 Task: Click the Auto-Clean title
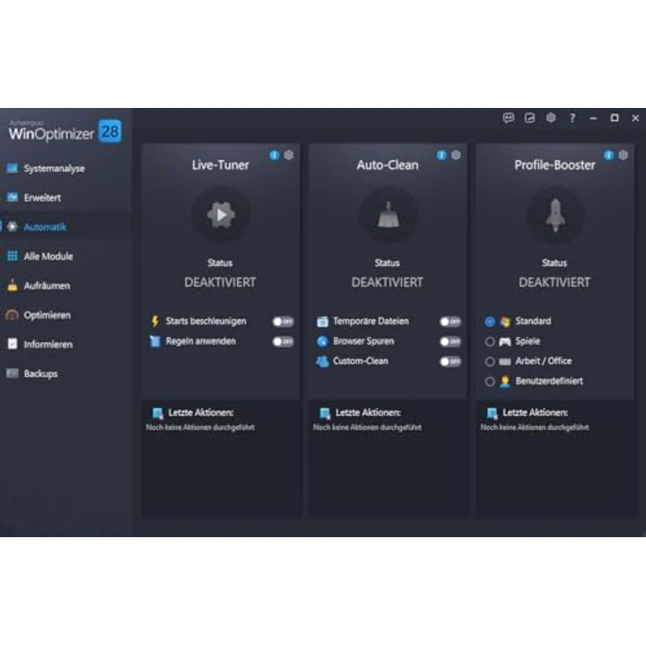(388, 165)
